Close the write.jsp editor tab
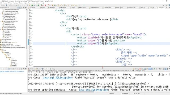 (x=164, y=8)
